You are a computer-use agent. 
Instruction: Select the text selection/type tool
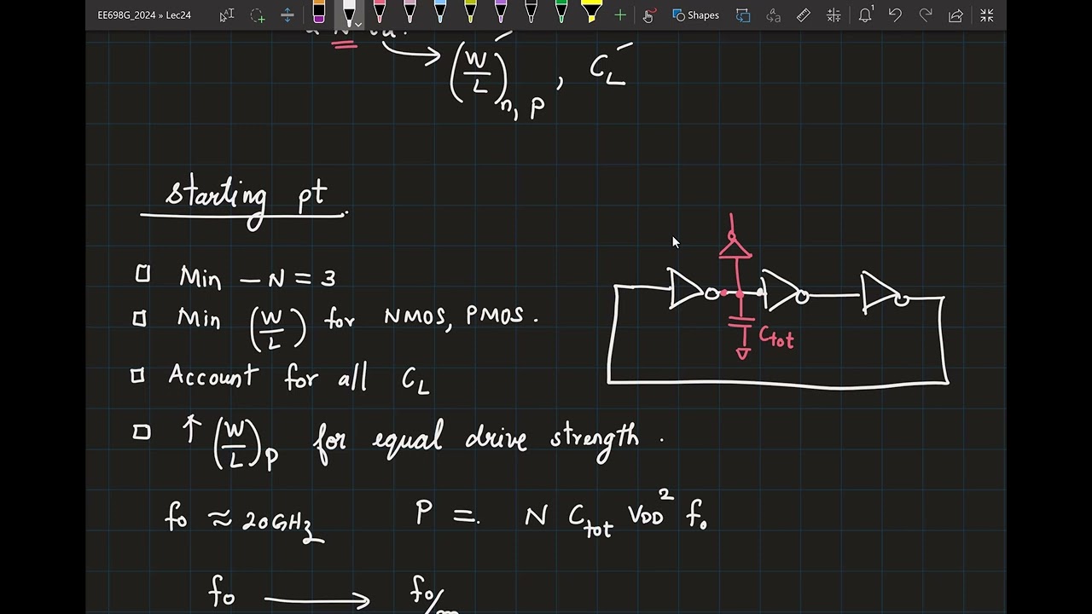pyautogui.click(x=226, y=15)
